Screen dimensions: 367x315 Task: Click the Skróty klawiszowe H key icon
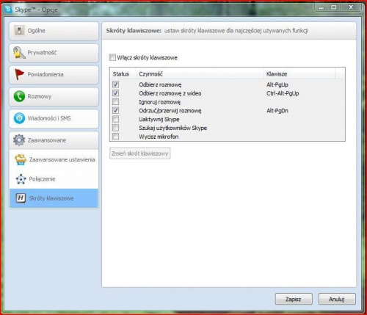click(x=21, y=198)
